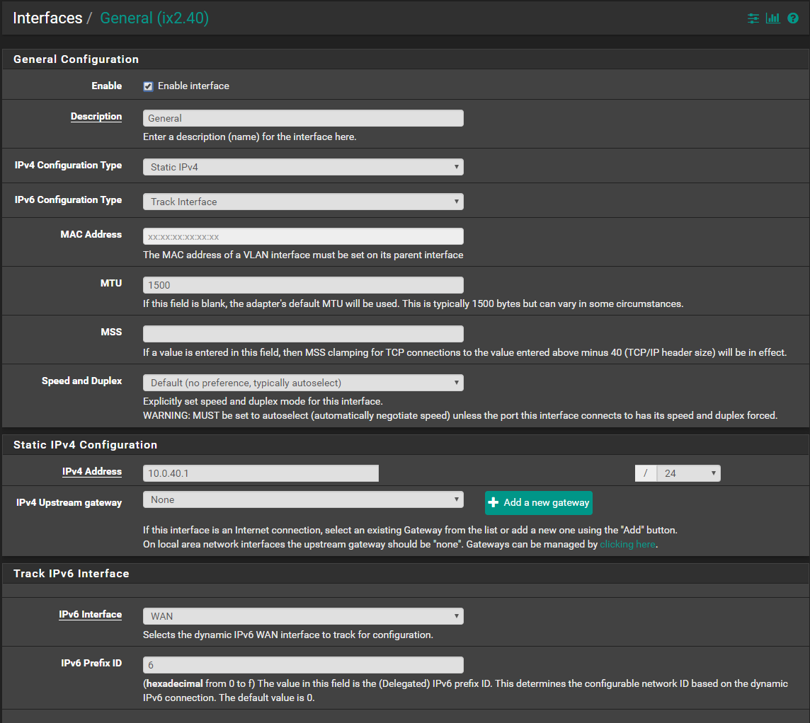
Task: Select the IPv4 Upstream gateway dropdown
Action: (x=303, y=499)
